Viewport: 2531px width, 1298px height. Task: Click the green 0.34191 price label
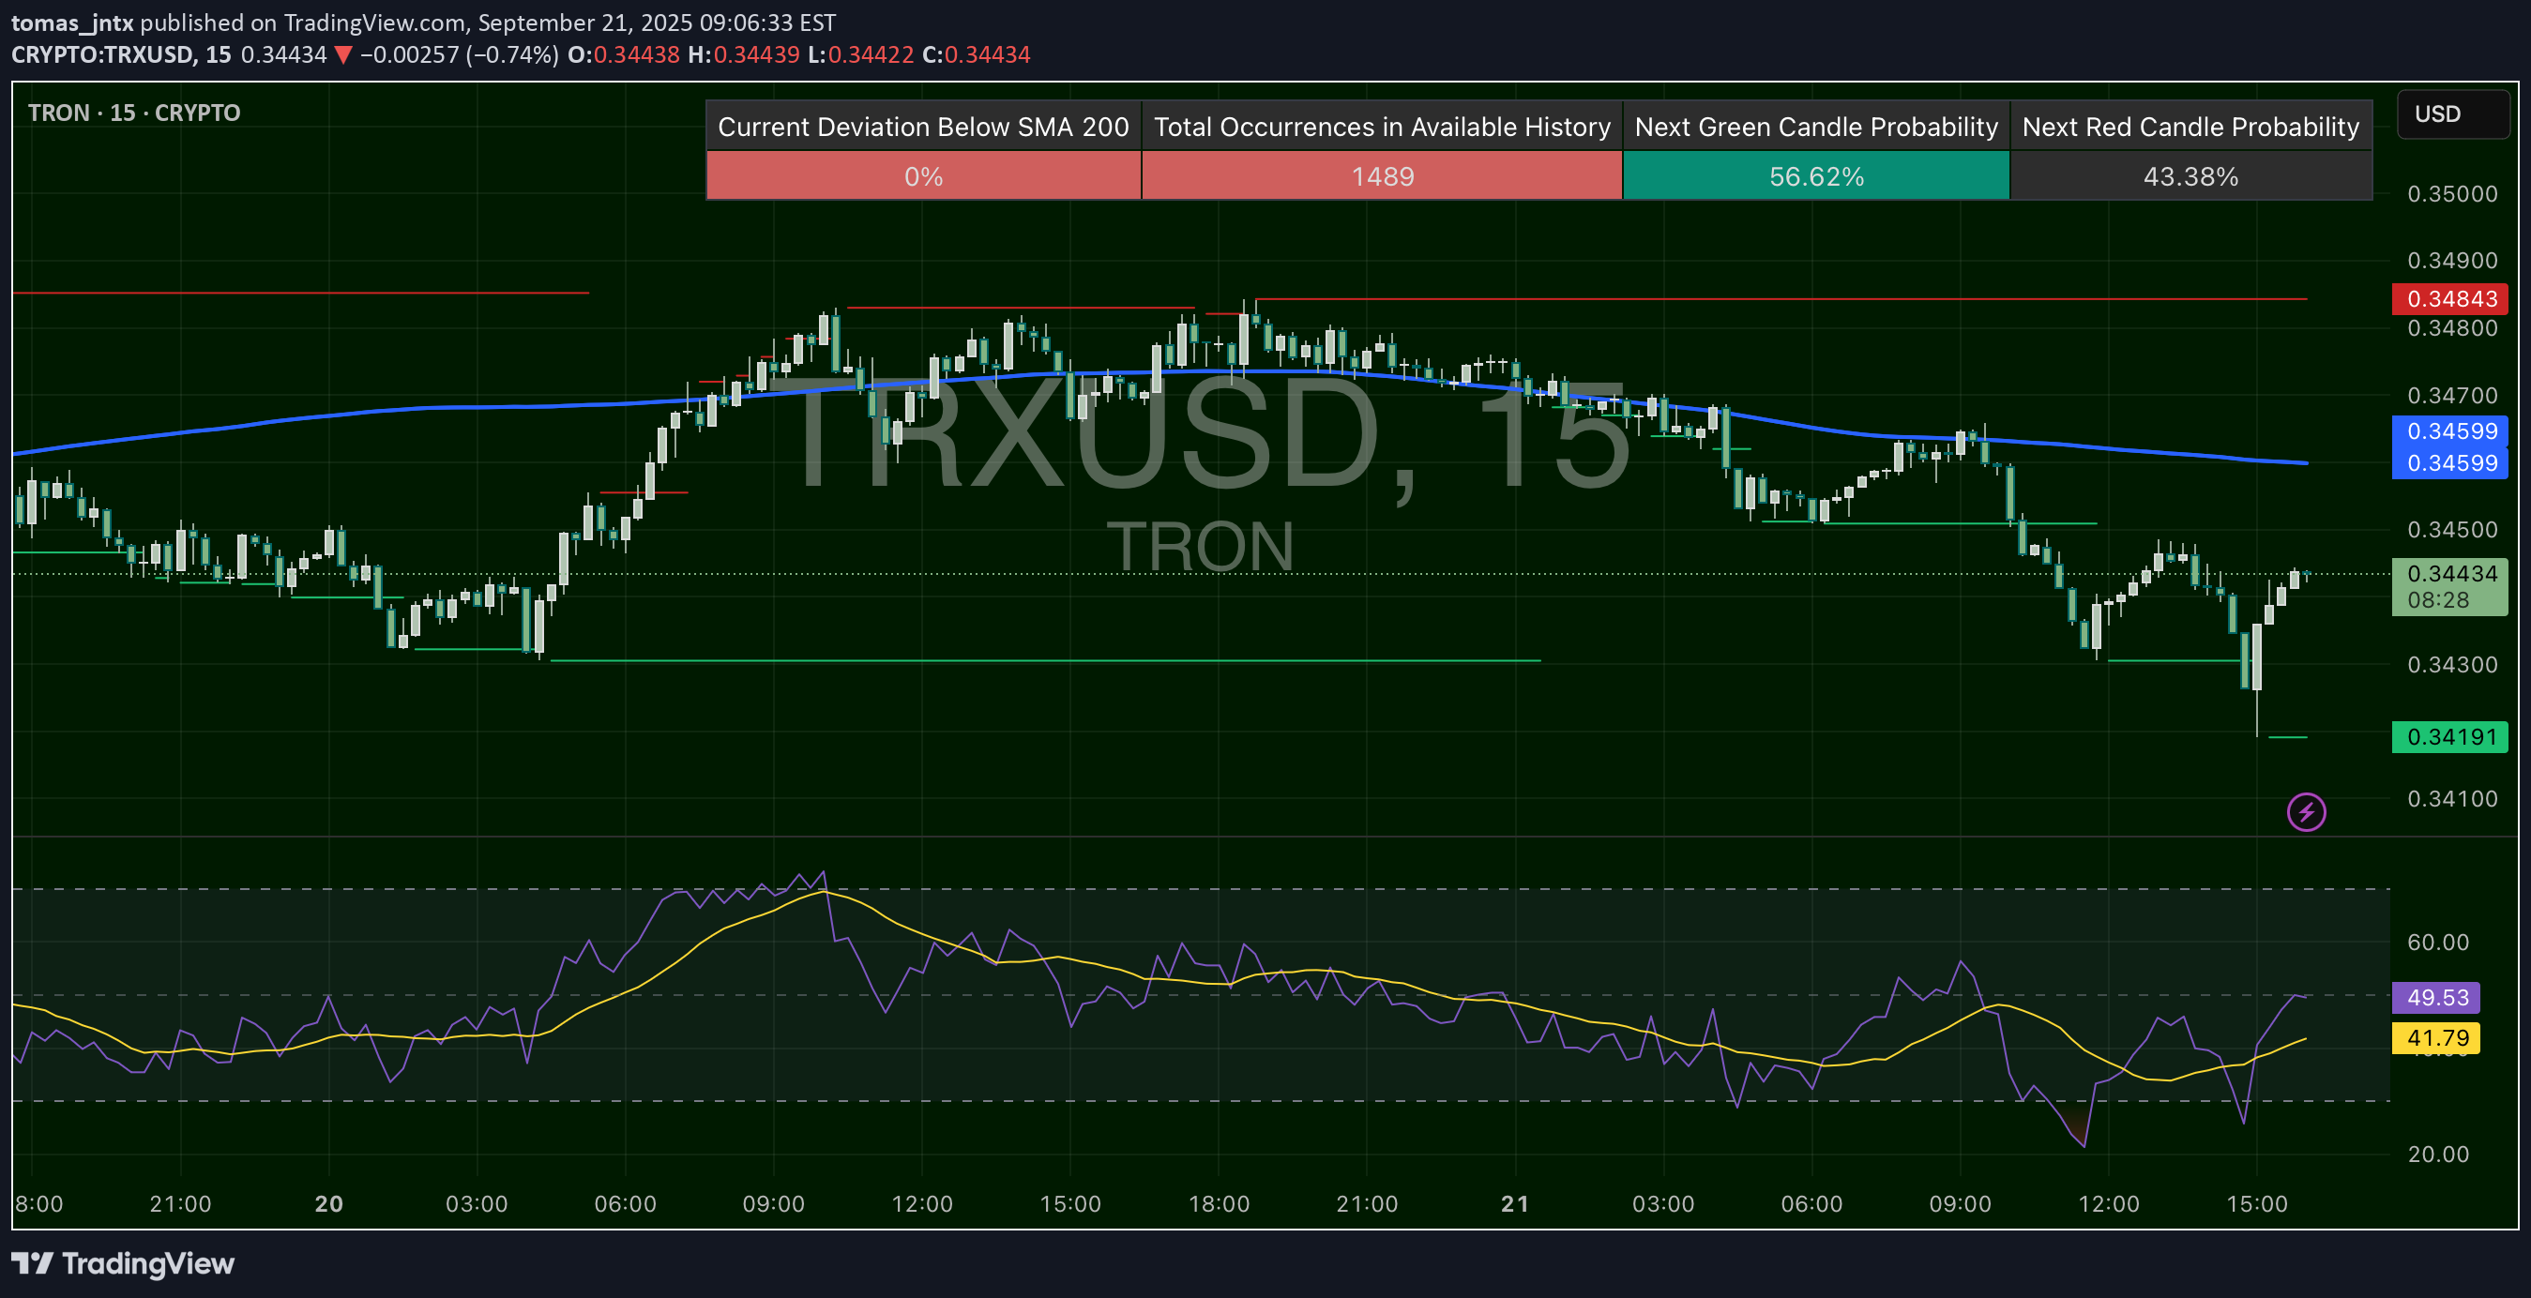click(x=2450, y=737)
